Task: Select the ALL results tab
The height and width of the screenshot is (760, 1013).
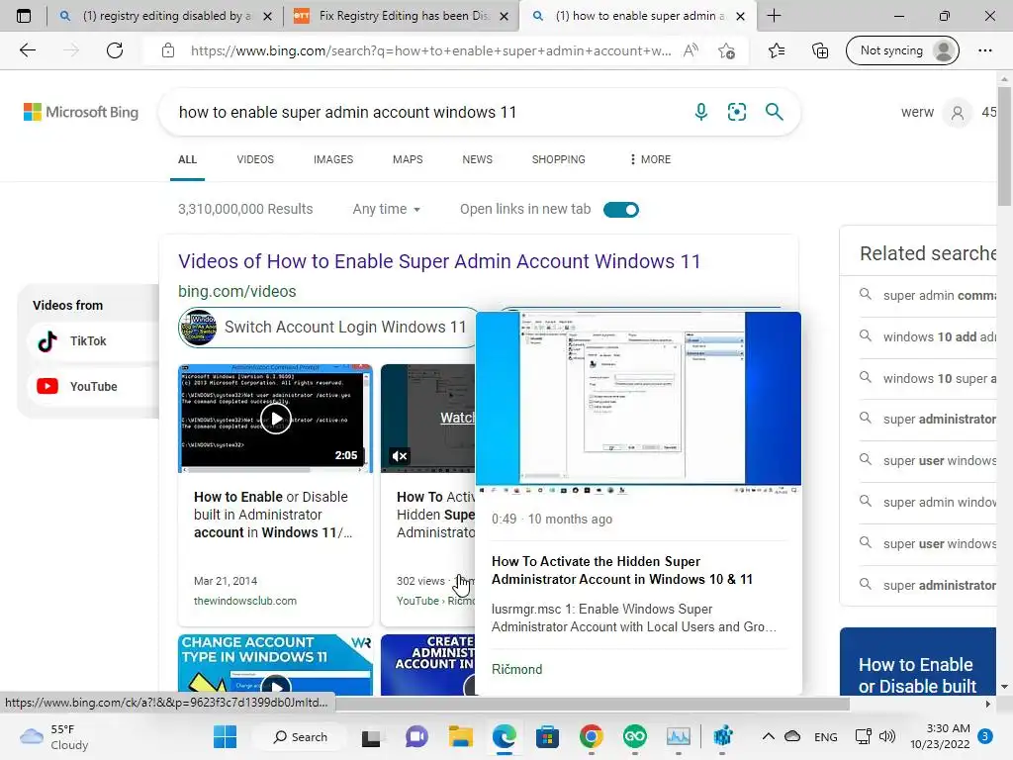Action: 187,159
